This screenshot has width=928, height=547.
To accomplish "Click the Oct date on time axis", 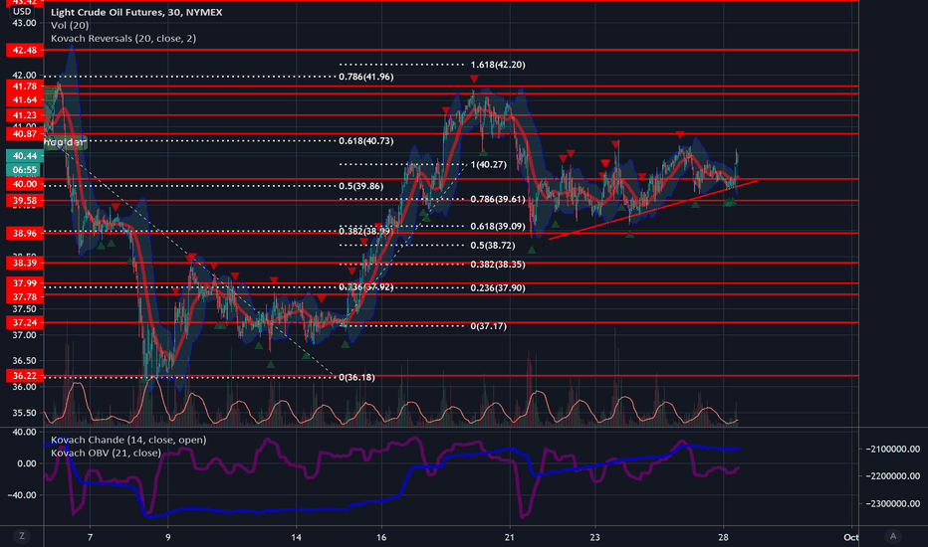I will tap(851, 537).
